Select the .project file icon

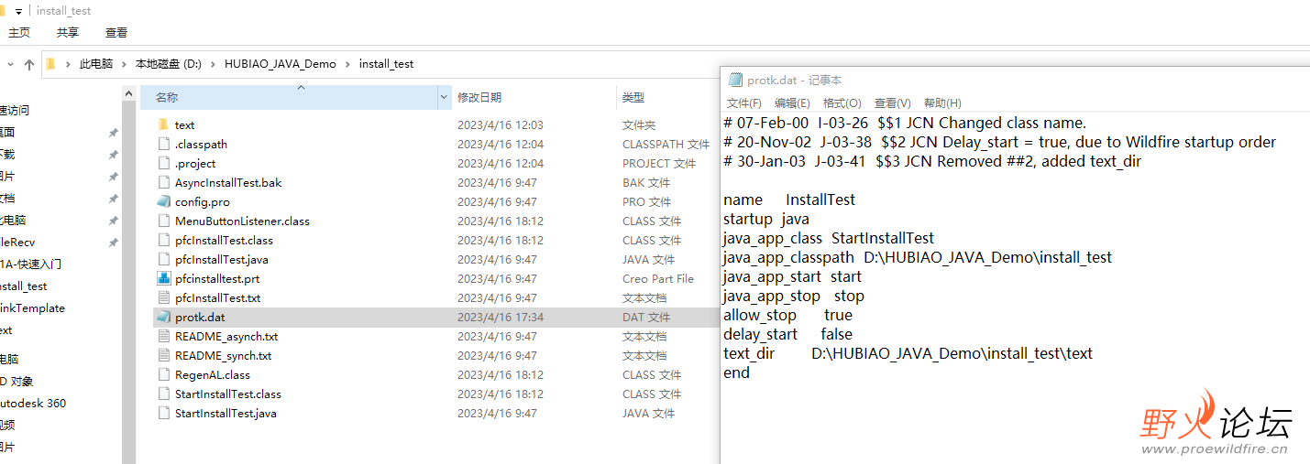click(x=163, y=163)
